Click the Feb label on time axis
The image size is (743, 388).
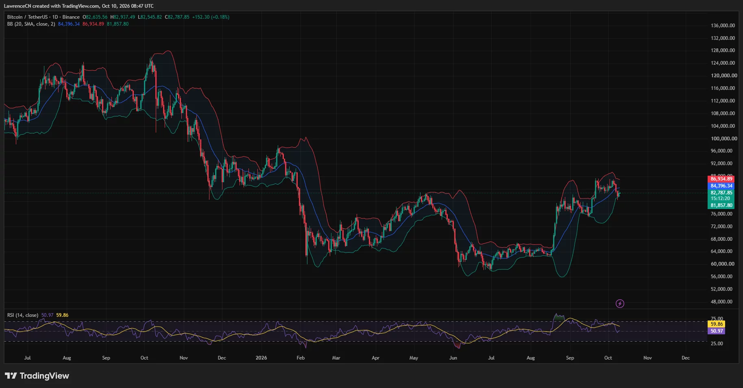pos(301,358)
